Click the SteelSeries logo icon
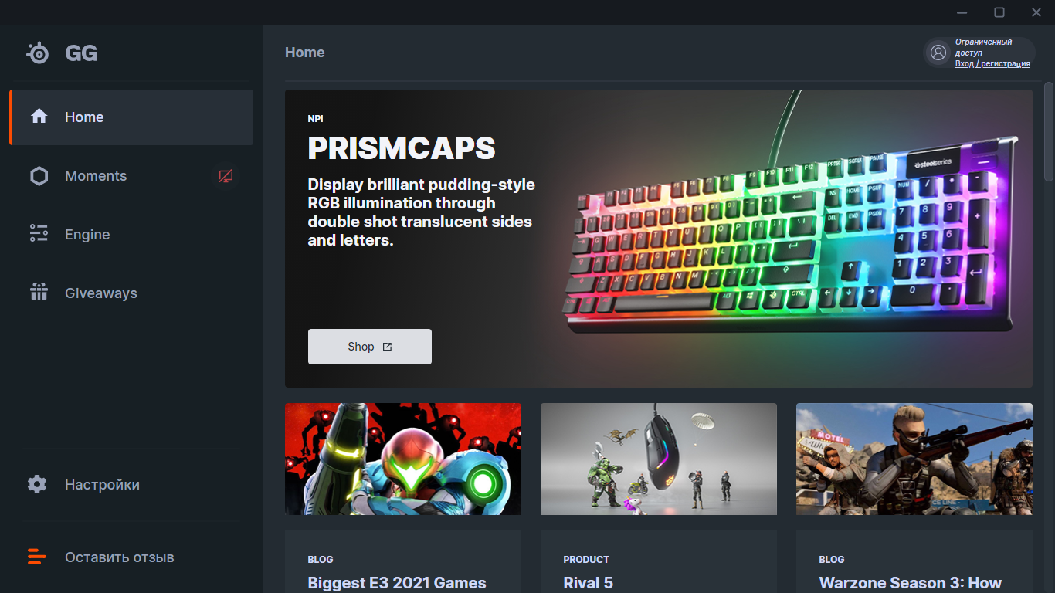The height and width of the screenshot is (593, 1055). pos(37,53)
